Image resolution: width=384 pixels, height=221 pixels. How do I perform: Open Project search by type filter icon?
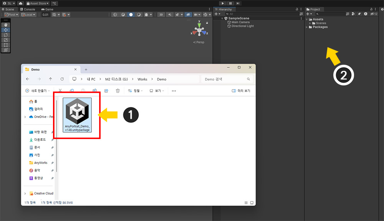point(353,14)
